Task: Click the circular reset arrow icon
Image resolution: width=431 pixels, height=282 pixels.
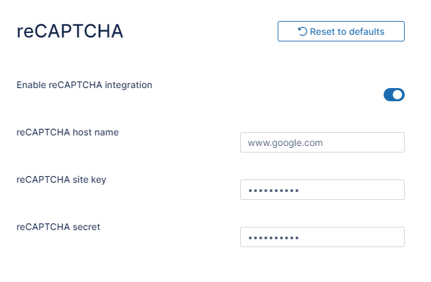Action: 303,31
